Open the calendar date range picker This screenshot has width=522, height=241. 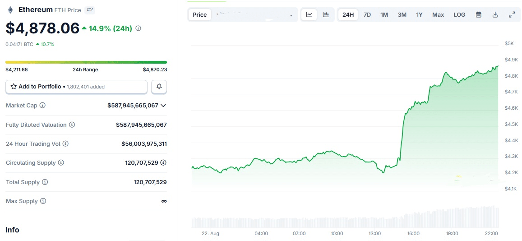479,14
